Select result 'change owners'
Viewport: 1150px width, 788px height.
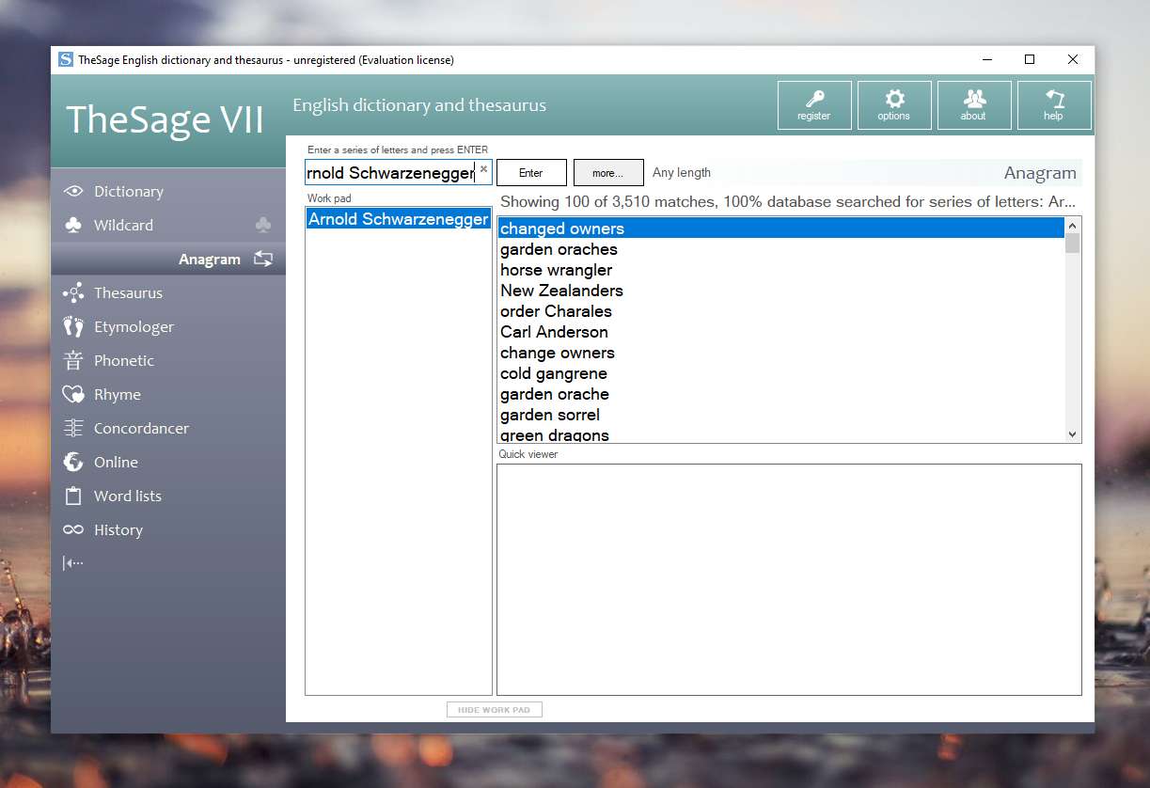pyautogui.click(x=780, y=353)
